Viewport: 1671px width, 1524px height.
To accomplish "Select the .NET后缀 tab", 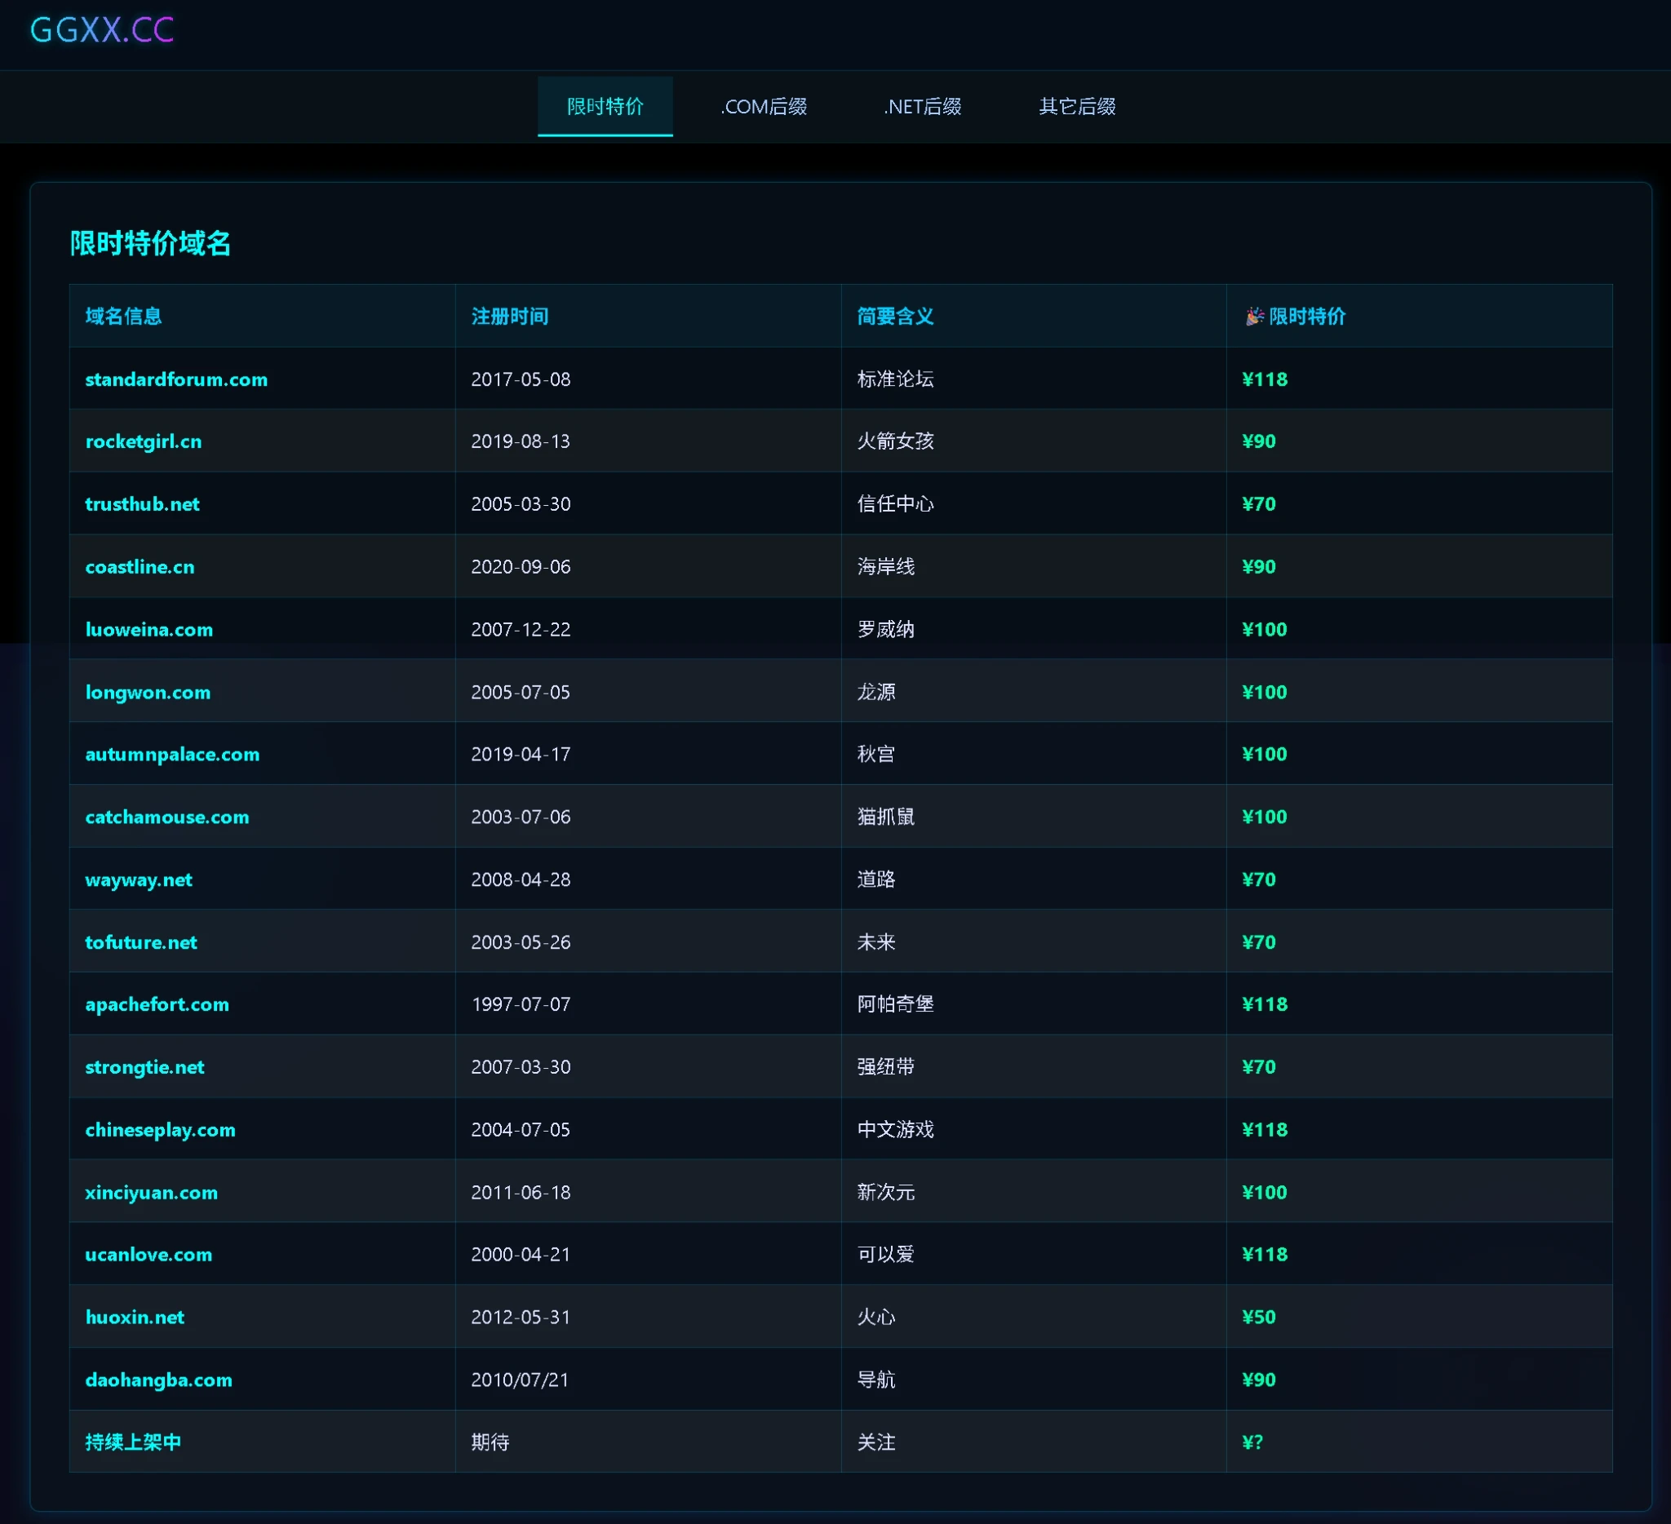I will 922,106.
